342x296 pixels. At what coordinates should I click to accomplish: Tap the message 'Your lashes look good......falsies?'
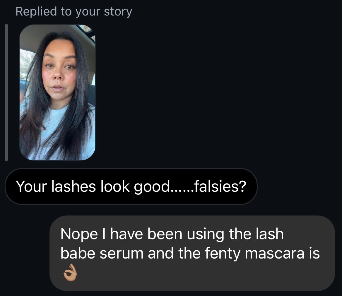(x=131, y=186)
